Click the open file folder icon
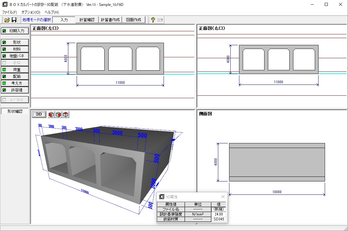 (7, 20)
